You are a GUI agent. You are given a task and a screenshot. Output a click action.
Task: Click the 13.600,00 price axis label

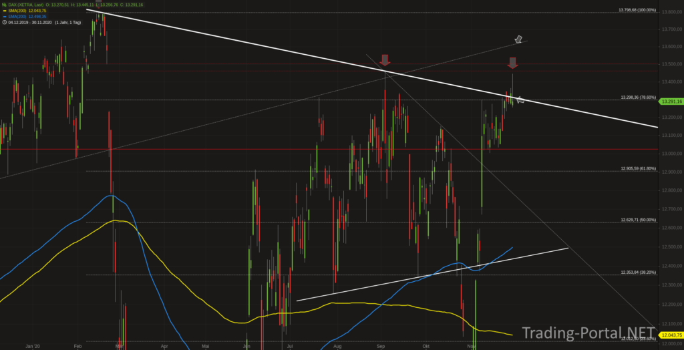click(x=672, y=47)
